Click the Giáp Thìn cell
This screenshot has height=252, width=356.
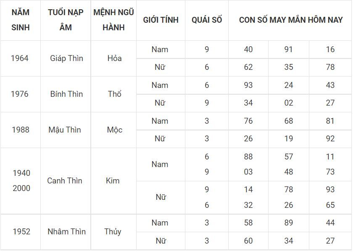click(66, 58)
